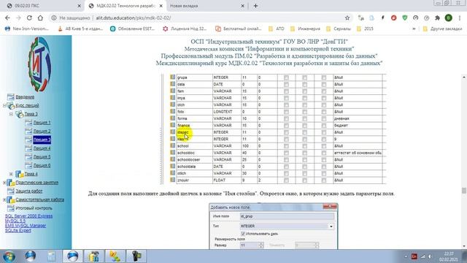
Task: Select the МДК.02.02 Технология разработки tab
Action: pyautogui.click(x=126, y=6)
